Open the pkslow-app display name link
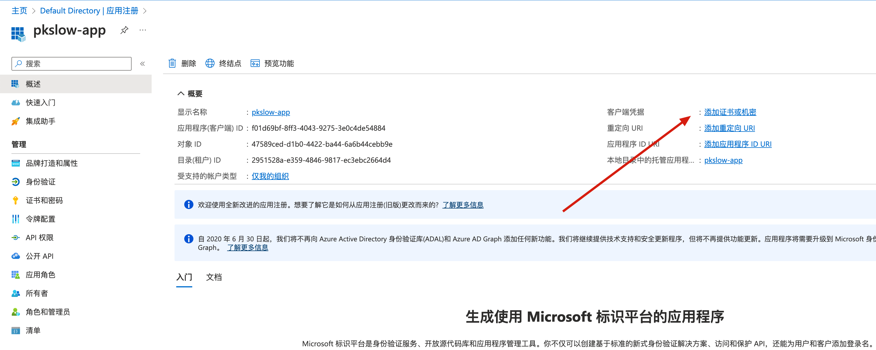876x350 pixels. tap(271, 112)
